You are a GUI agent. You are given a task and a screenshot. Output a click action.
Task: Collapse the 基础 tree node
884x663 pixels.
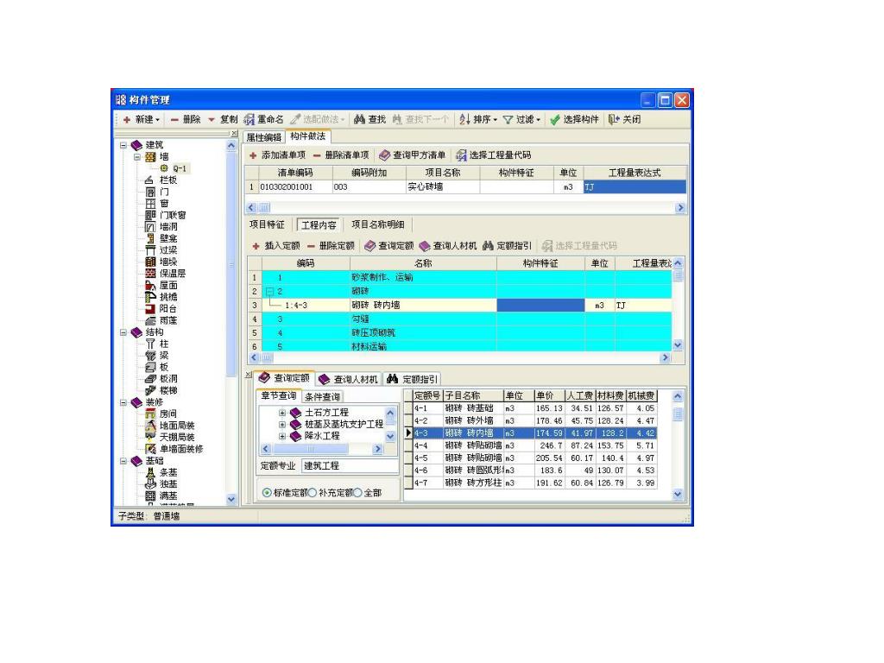click(x=123, y=461)
